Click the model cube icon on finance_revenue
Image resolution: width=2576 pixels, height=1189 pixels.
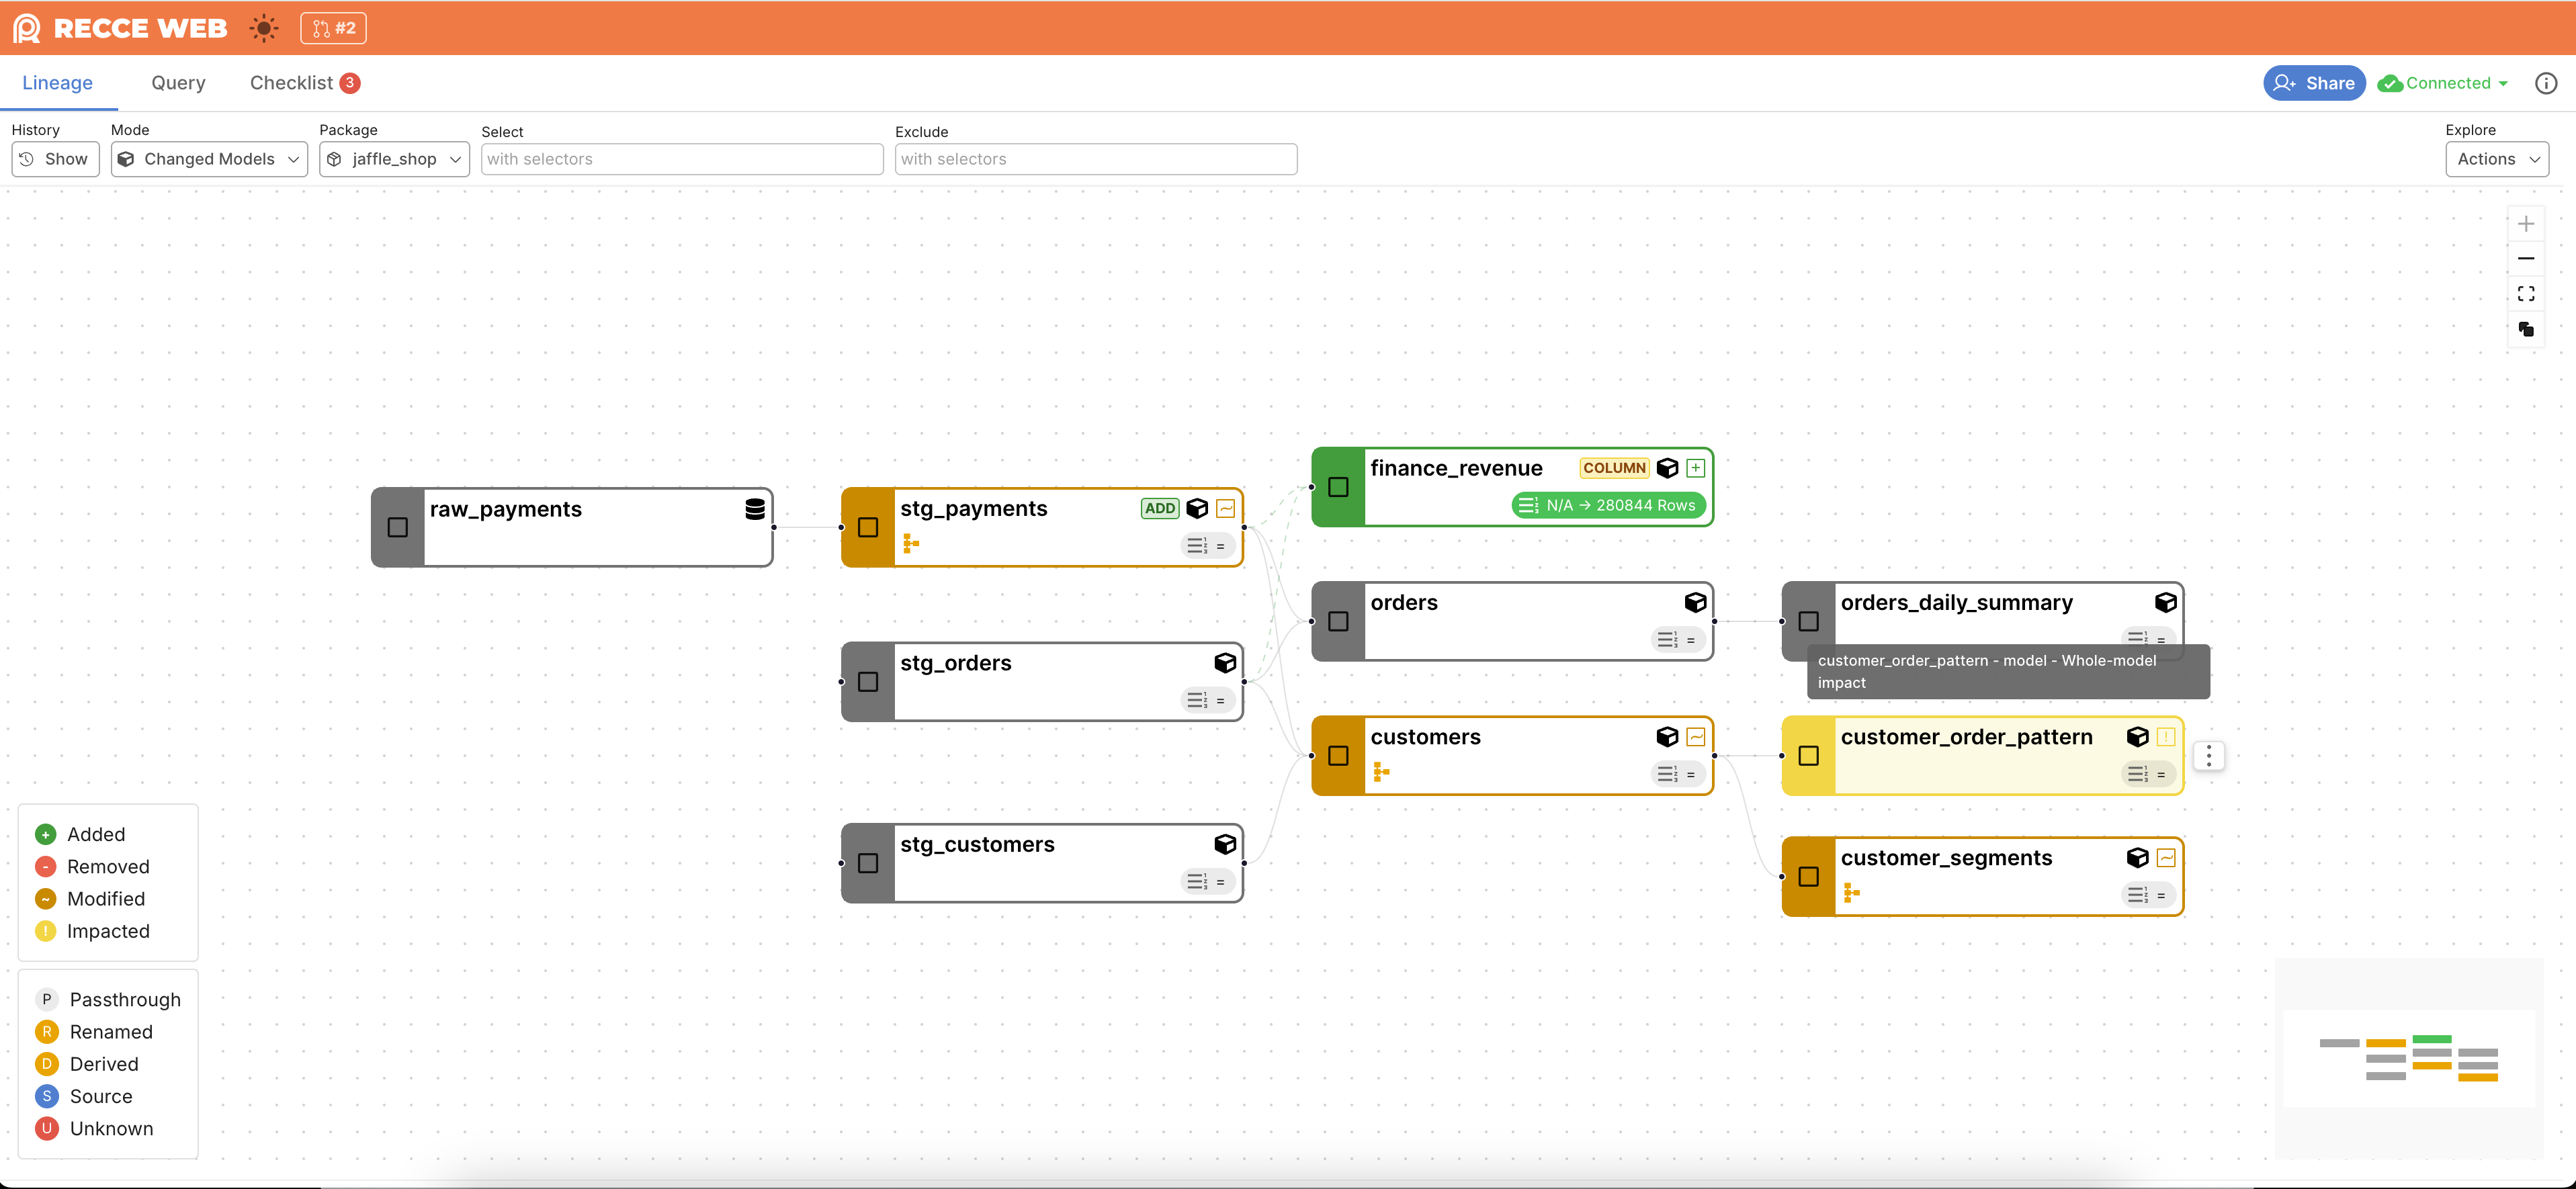[1667, 468]
